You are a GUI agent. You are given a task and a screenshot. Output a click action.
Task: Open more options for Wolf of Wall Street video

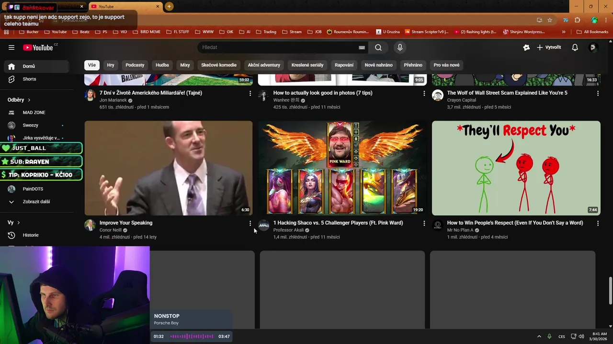coord(598,93)
